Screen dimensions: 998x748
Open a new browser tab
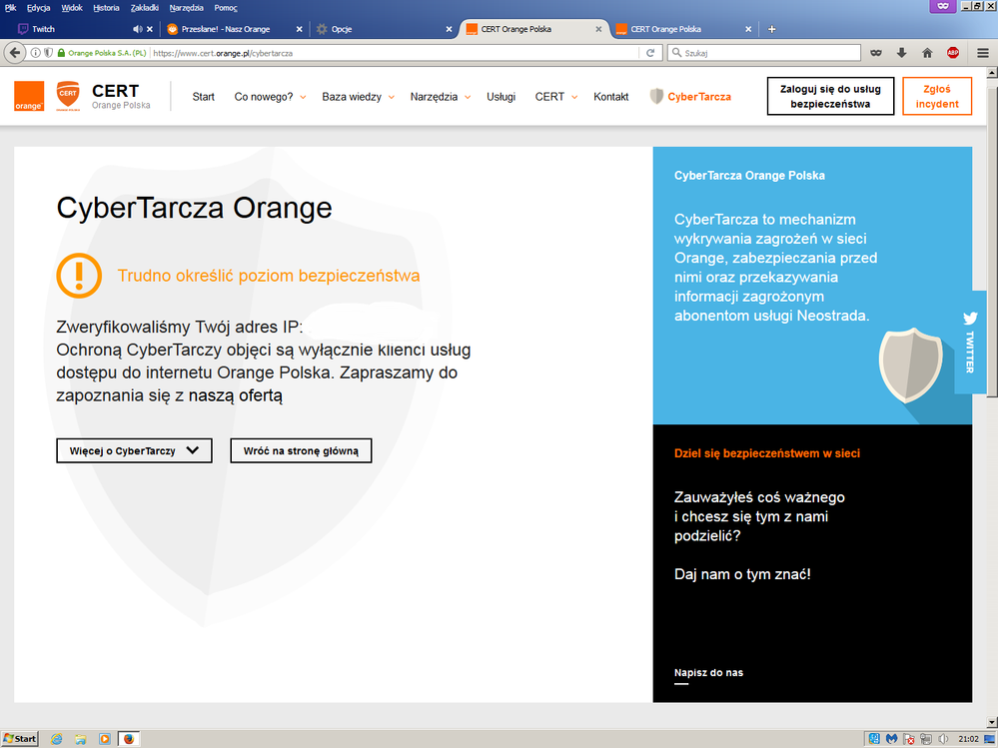click(x=771, y=29)
